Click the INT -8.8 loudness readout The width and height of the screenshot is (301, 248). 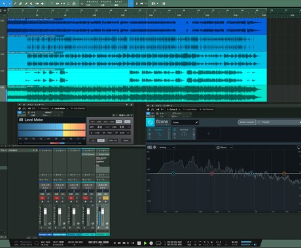point(99,127)
